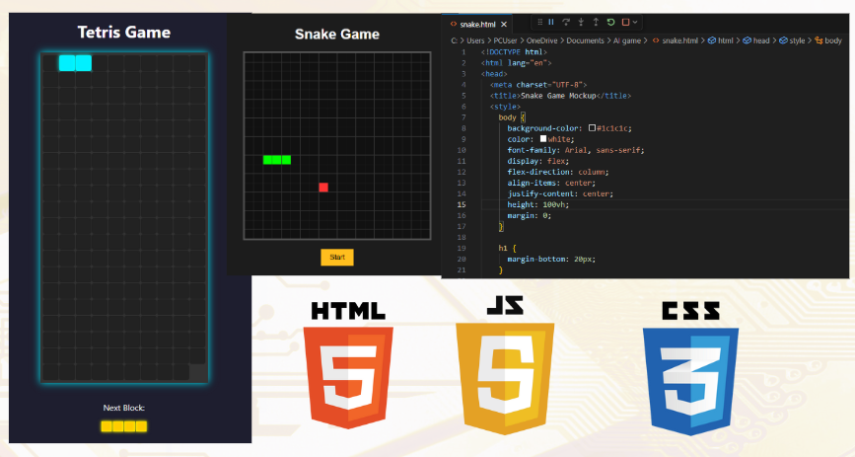The image size is (855, 457).
Task: Expand the body breadcrumb symbol
Action: [832, 40]
